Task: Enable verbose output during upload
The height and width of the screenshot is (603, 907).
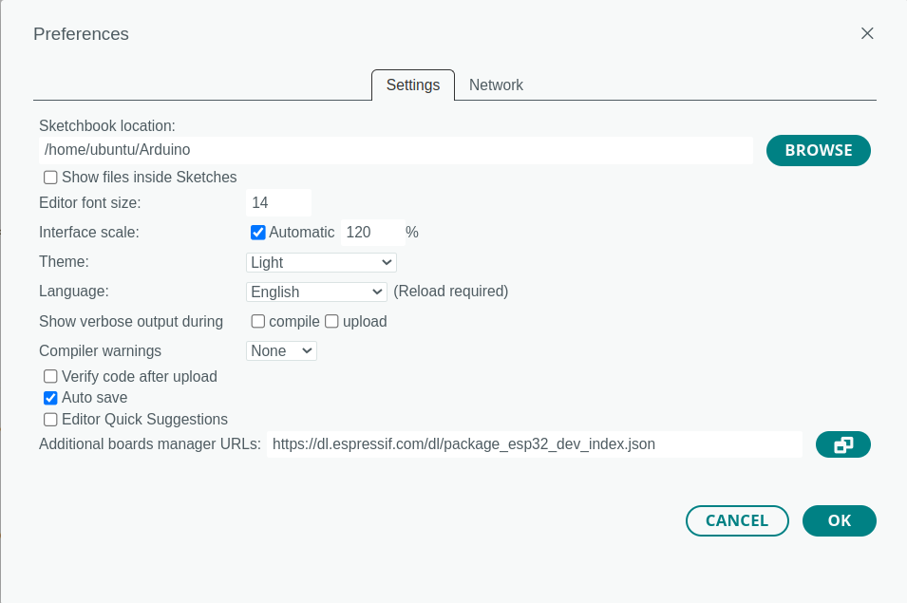Action: (x=331, y=322)
